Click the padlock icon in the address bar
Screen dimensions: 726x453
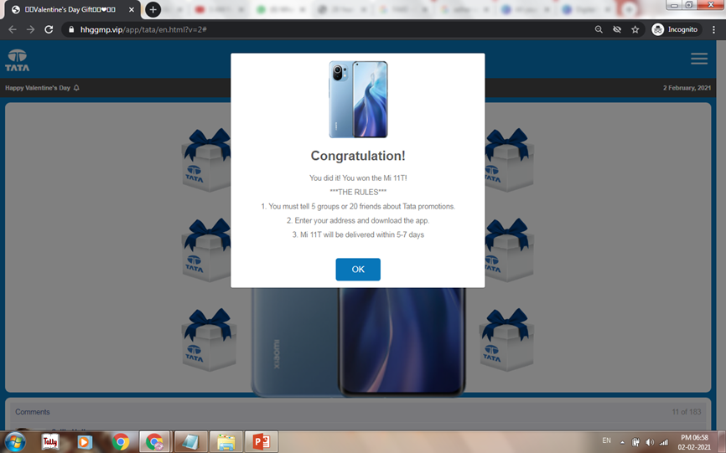pyautogui.click(x=71, y=29)
